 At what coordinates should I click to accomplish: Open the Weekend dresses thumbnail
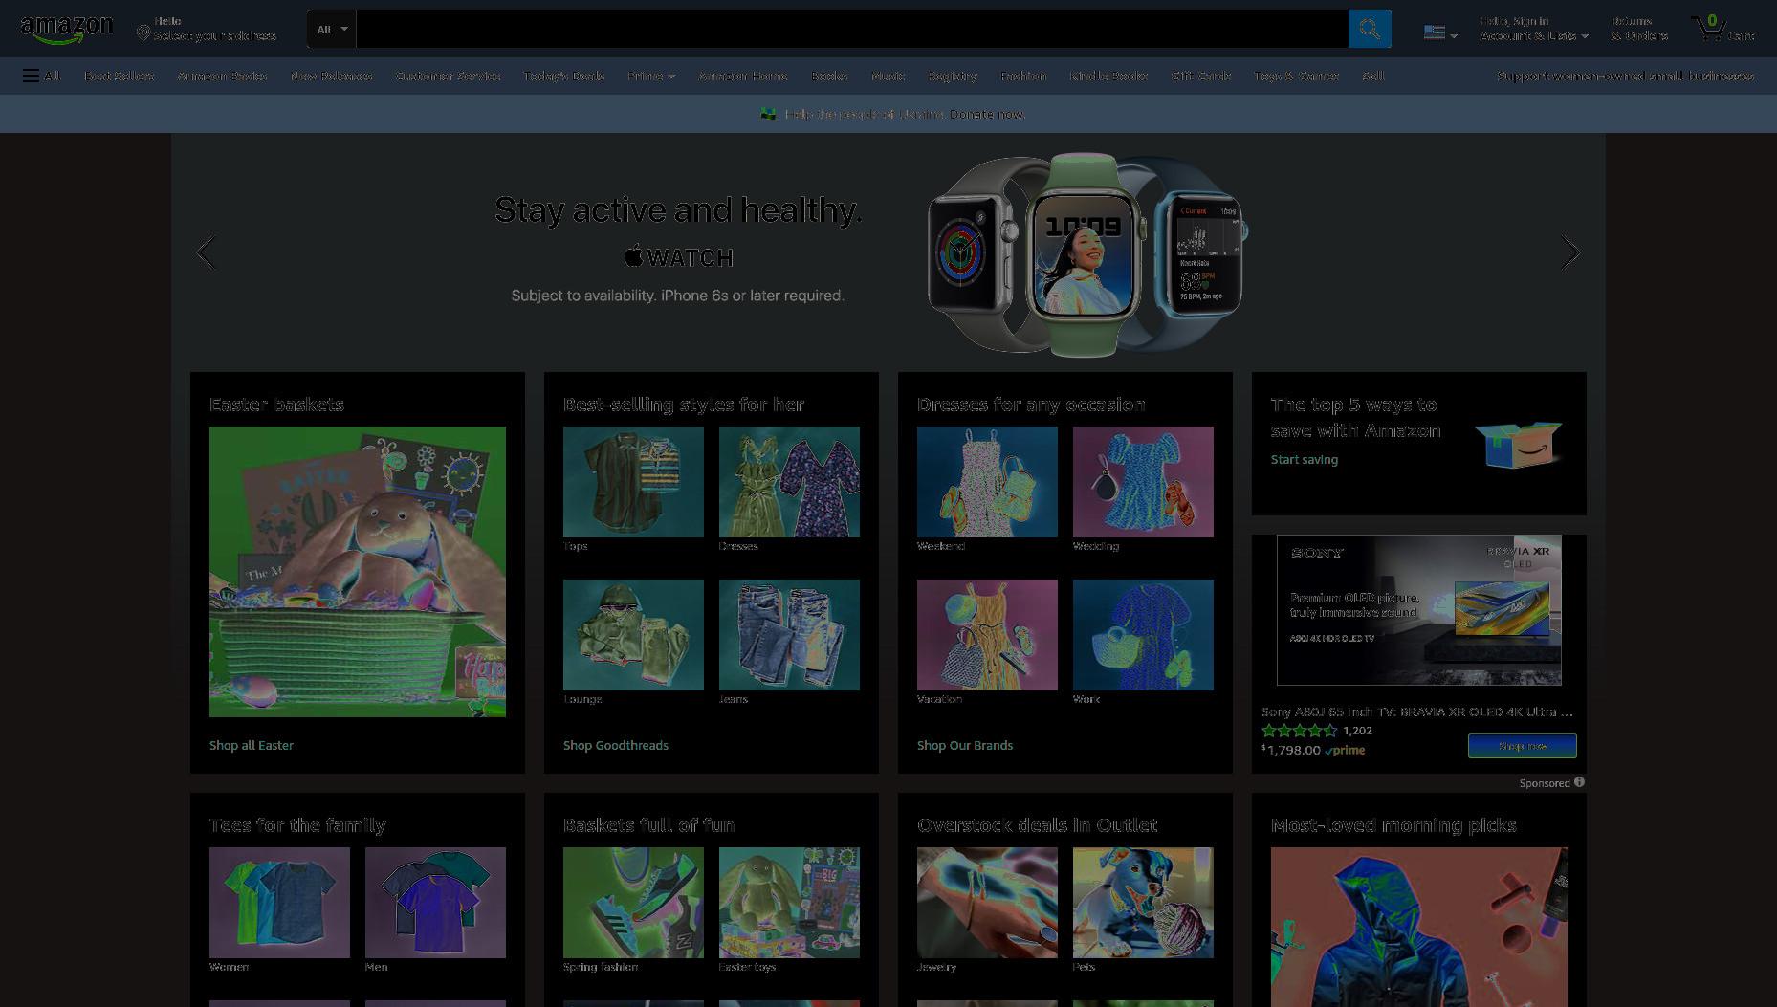click(987, 482)
